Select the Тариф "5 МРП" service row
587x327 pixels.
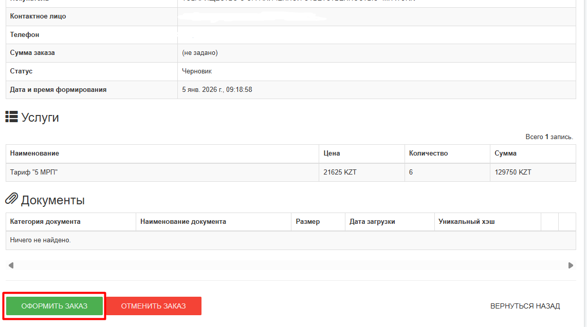coord(34,172)
